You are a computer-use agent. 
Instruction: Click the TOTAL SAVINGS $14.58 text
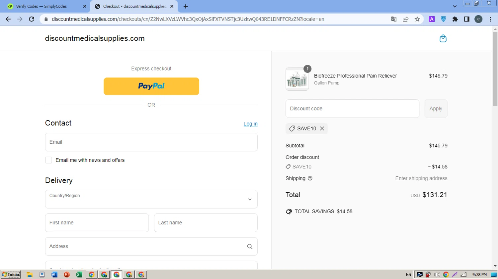[323, 211]
